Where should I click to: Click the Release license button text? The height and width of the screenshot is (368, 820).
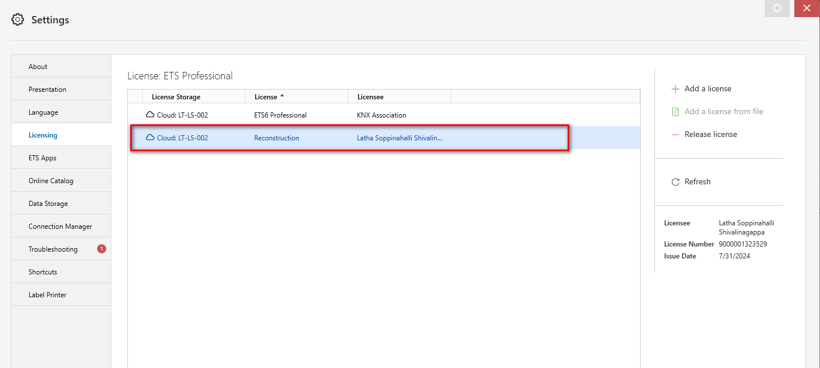(710, 135)
